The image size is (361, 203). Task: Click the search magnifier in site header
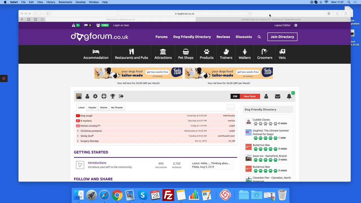click(x=259, y=37)
